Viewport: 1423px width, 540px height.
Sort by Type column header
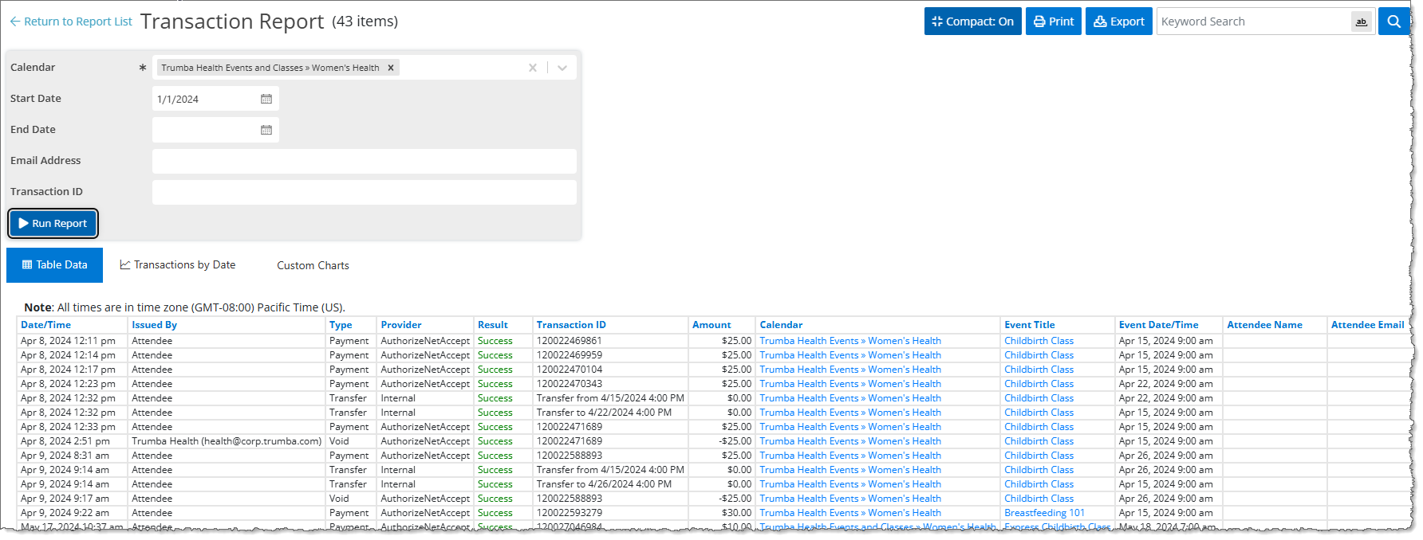[x=341, y=325]
